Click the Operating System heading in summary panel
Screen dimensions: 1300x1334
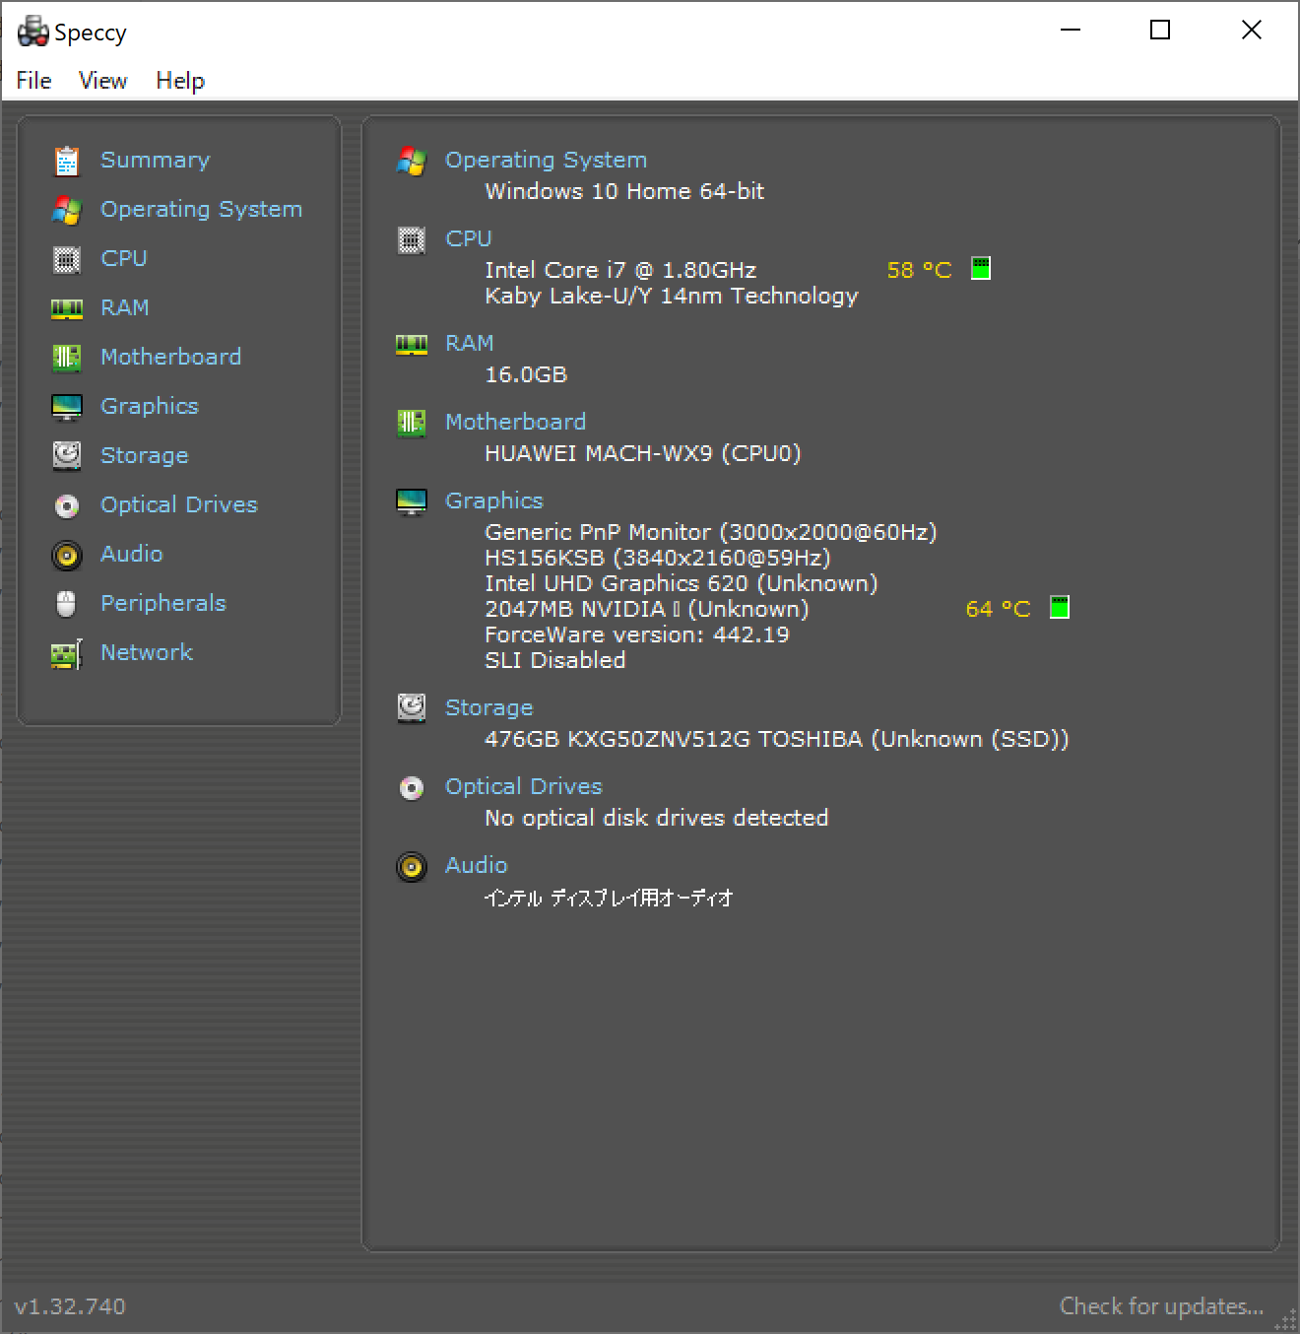[546, 160]
